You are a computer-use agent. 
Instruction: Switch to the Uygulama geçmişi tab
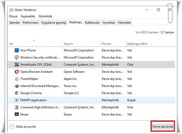point(54,23)
